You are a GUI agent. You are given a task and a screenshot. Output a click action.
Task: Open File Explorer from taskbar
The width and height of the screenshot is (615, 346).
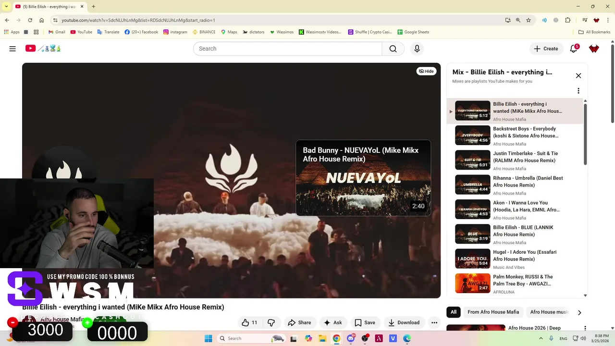tap(322, 338)
